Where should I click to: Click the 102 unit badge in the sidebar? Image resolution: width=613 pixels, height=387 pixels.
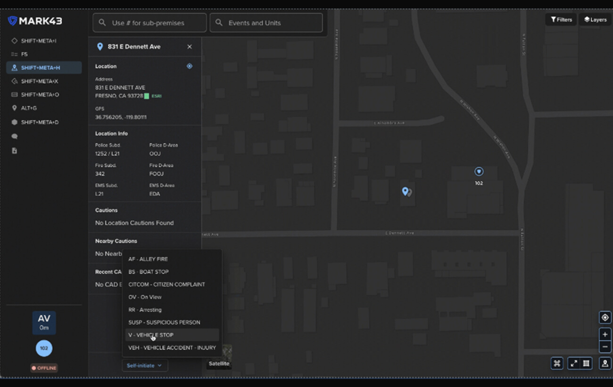point(44,348)
